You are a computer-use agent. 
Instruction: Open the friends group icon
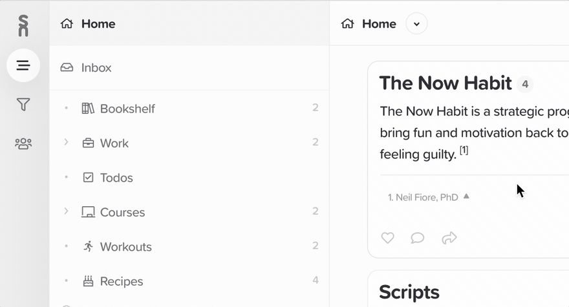coord(23,143)
